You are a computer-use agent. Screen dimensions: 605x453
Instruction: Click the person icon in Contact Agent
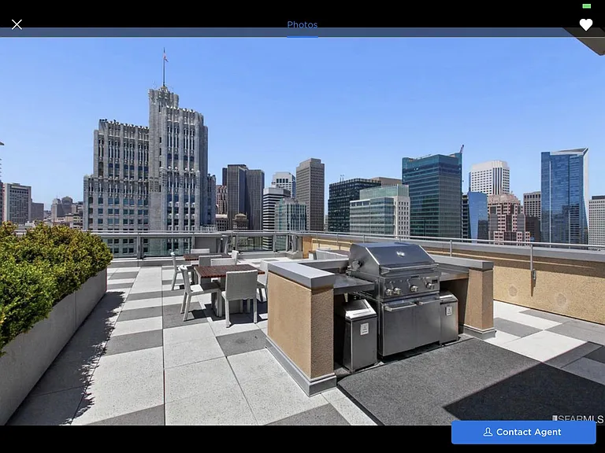coord(488,432)
